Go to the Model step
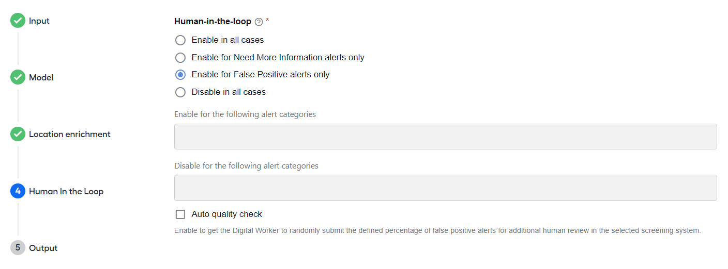Image resolution: width=728 pixels, height=269 pixels. click(41, 78)
